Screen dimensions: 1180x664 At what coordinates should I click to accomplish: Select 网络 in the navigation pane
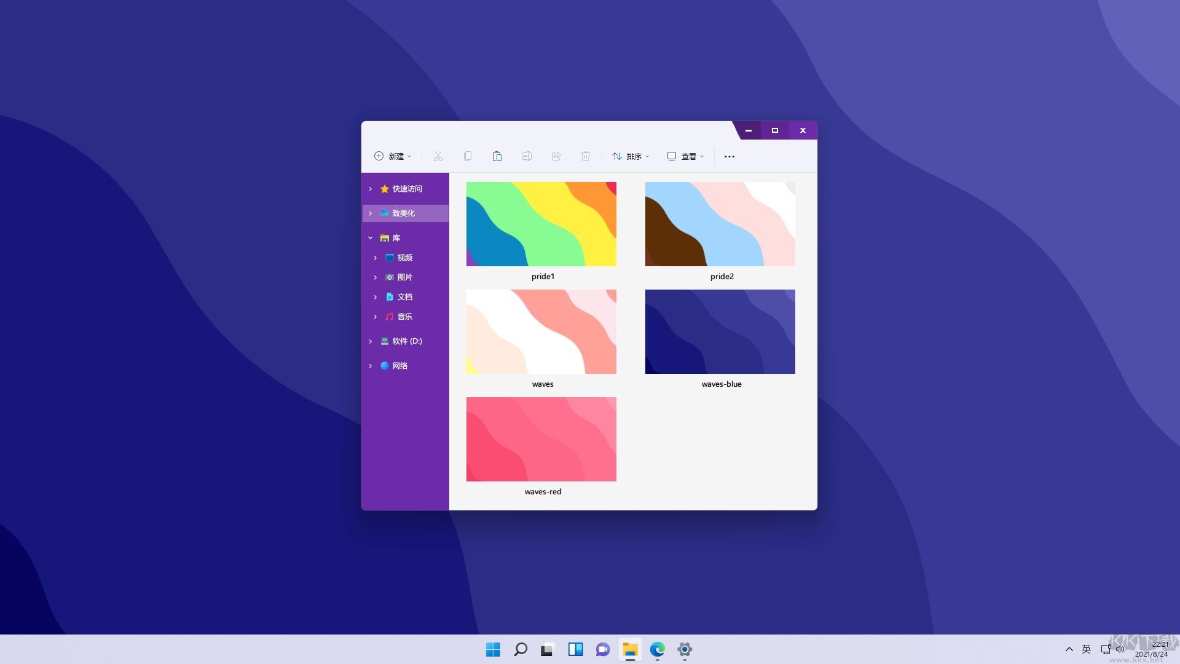(x=399, y=366)
